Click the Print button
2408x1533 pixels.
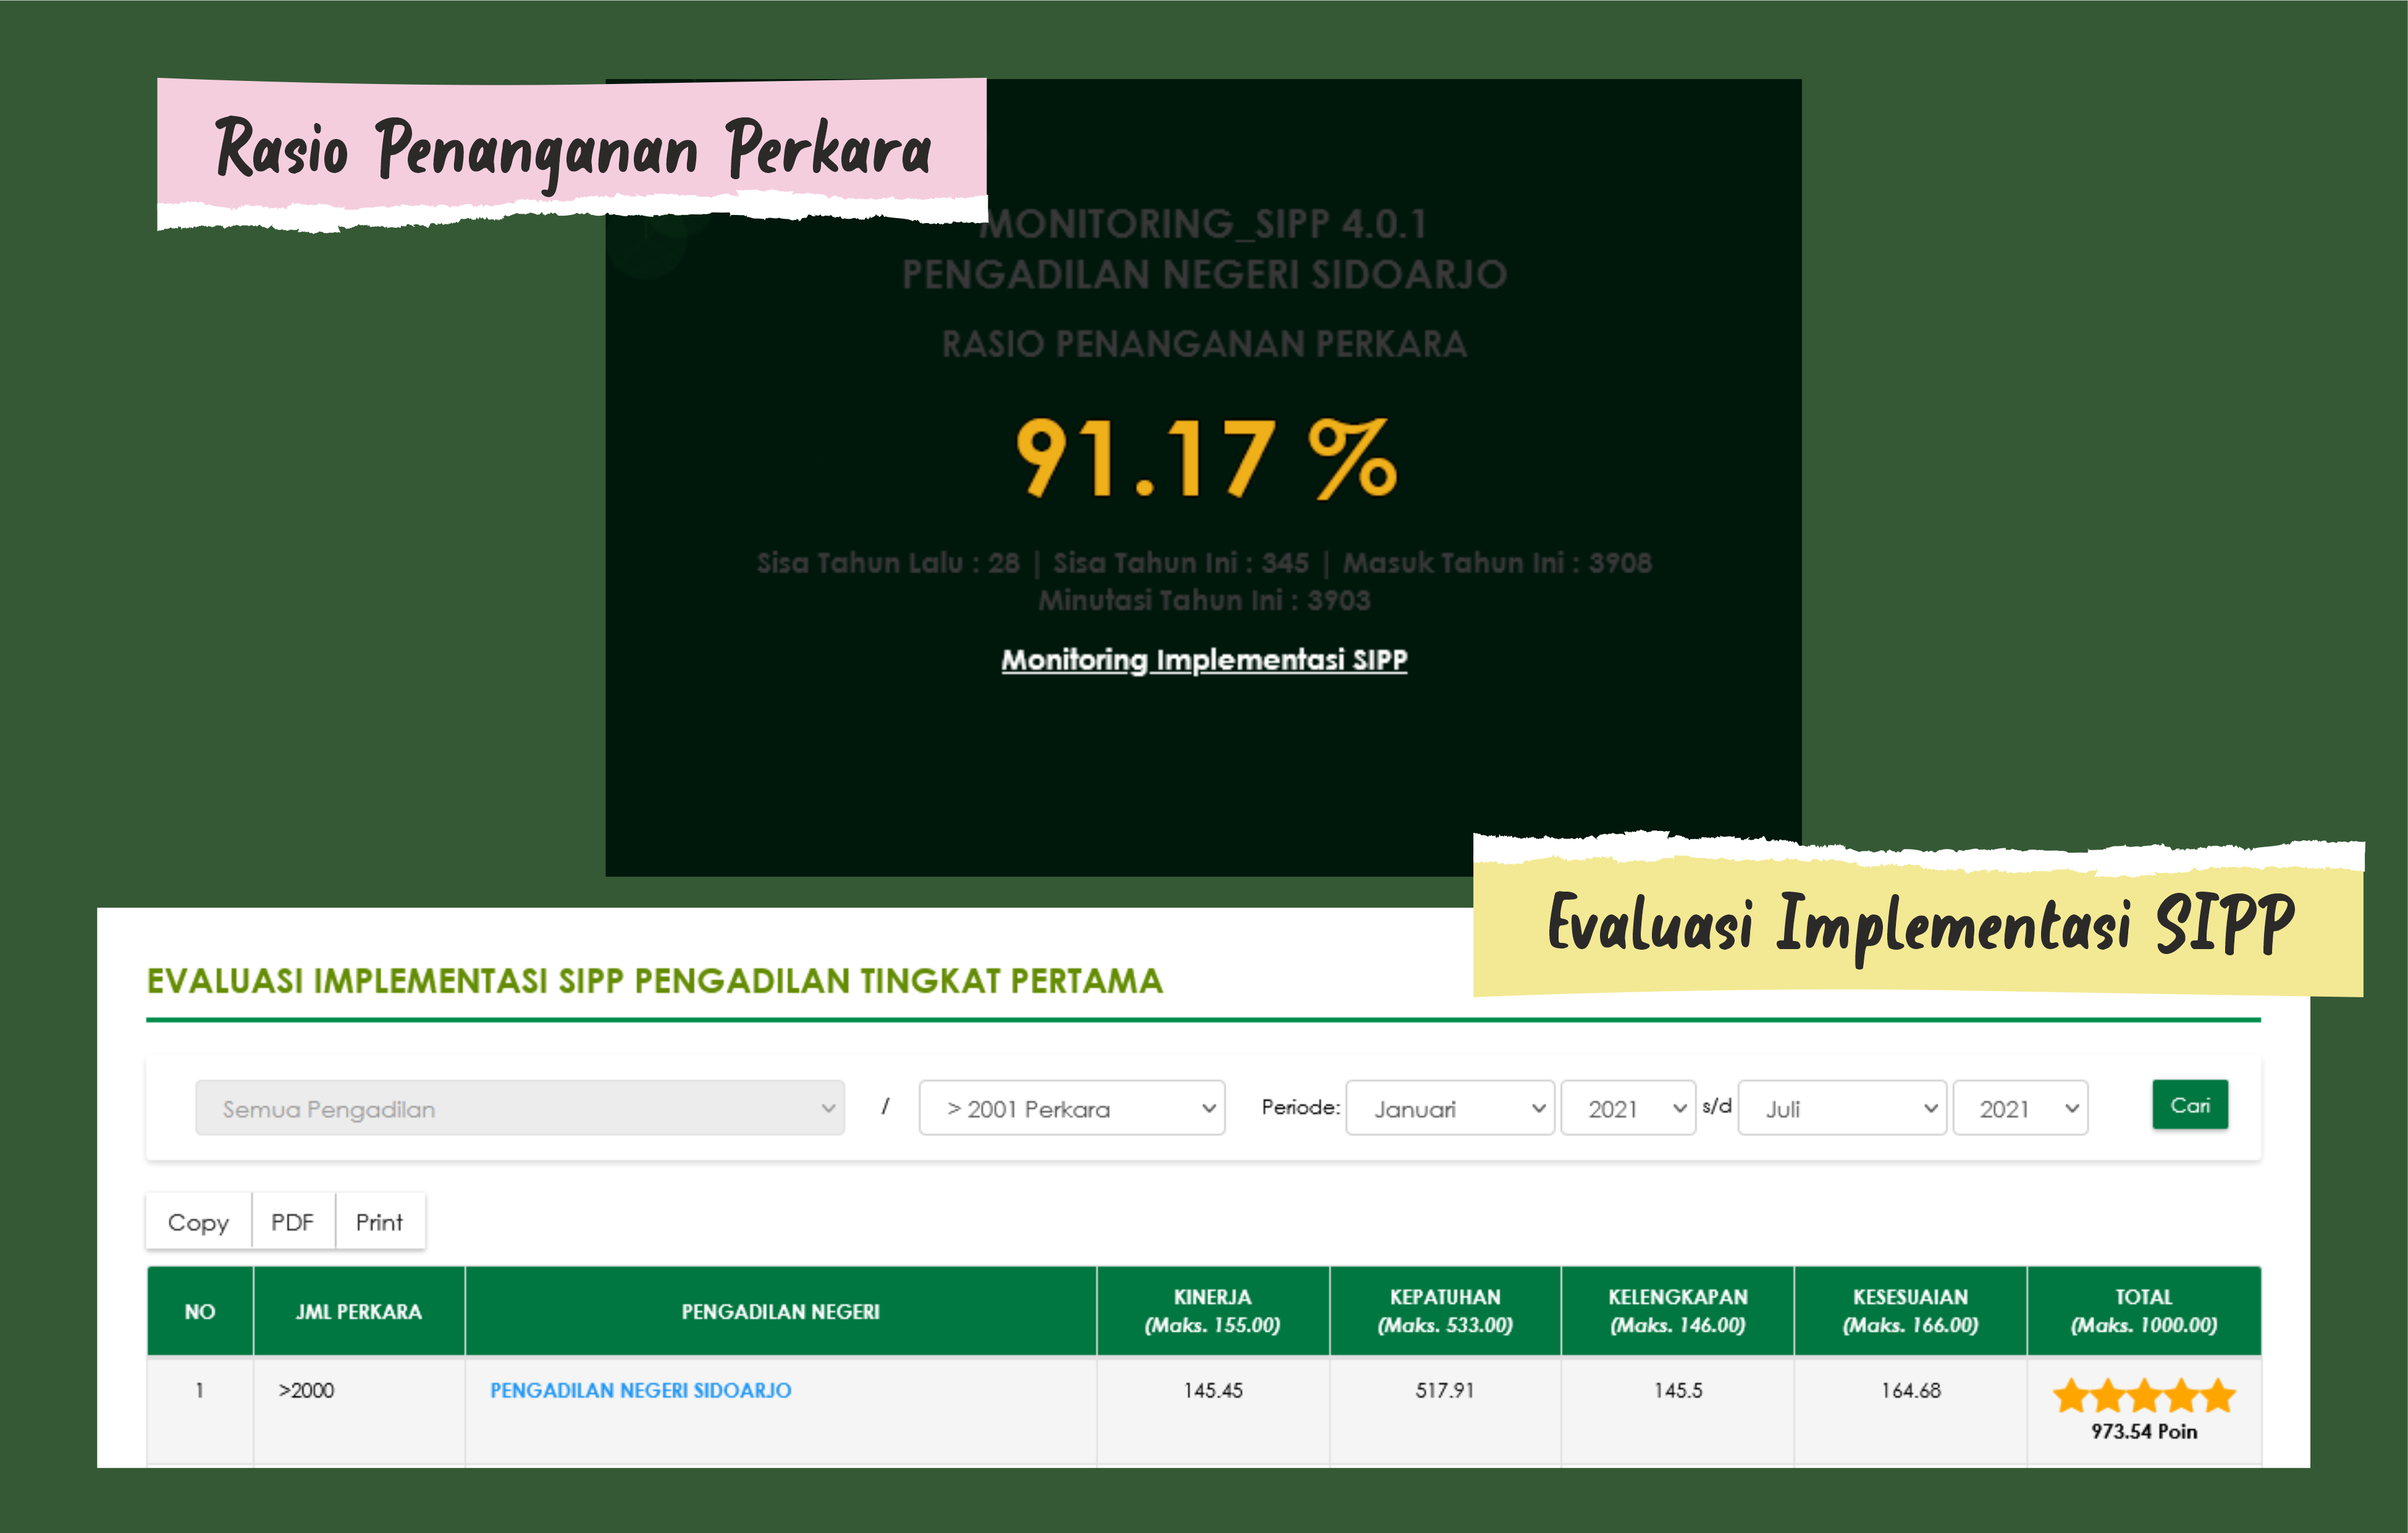pyautogui.click(x=380, y=1222)
